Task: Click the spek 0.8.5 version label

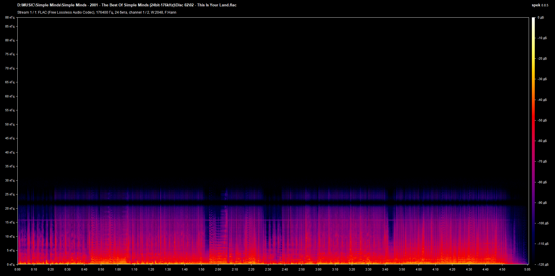Action: [x=540, y=5]
